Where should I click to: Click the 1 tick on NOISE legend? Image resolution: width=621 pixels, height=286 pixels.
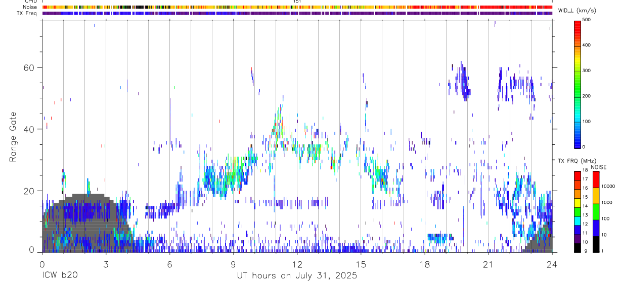[x=603, y=251]
